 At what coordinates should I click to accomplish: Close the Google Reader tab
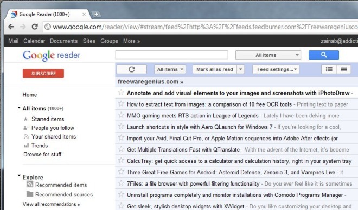coord(84,15)
